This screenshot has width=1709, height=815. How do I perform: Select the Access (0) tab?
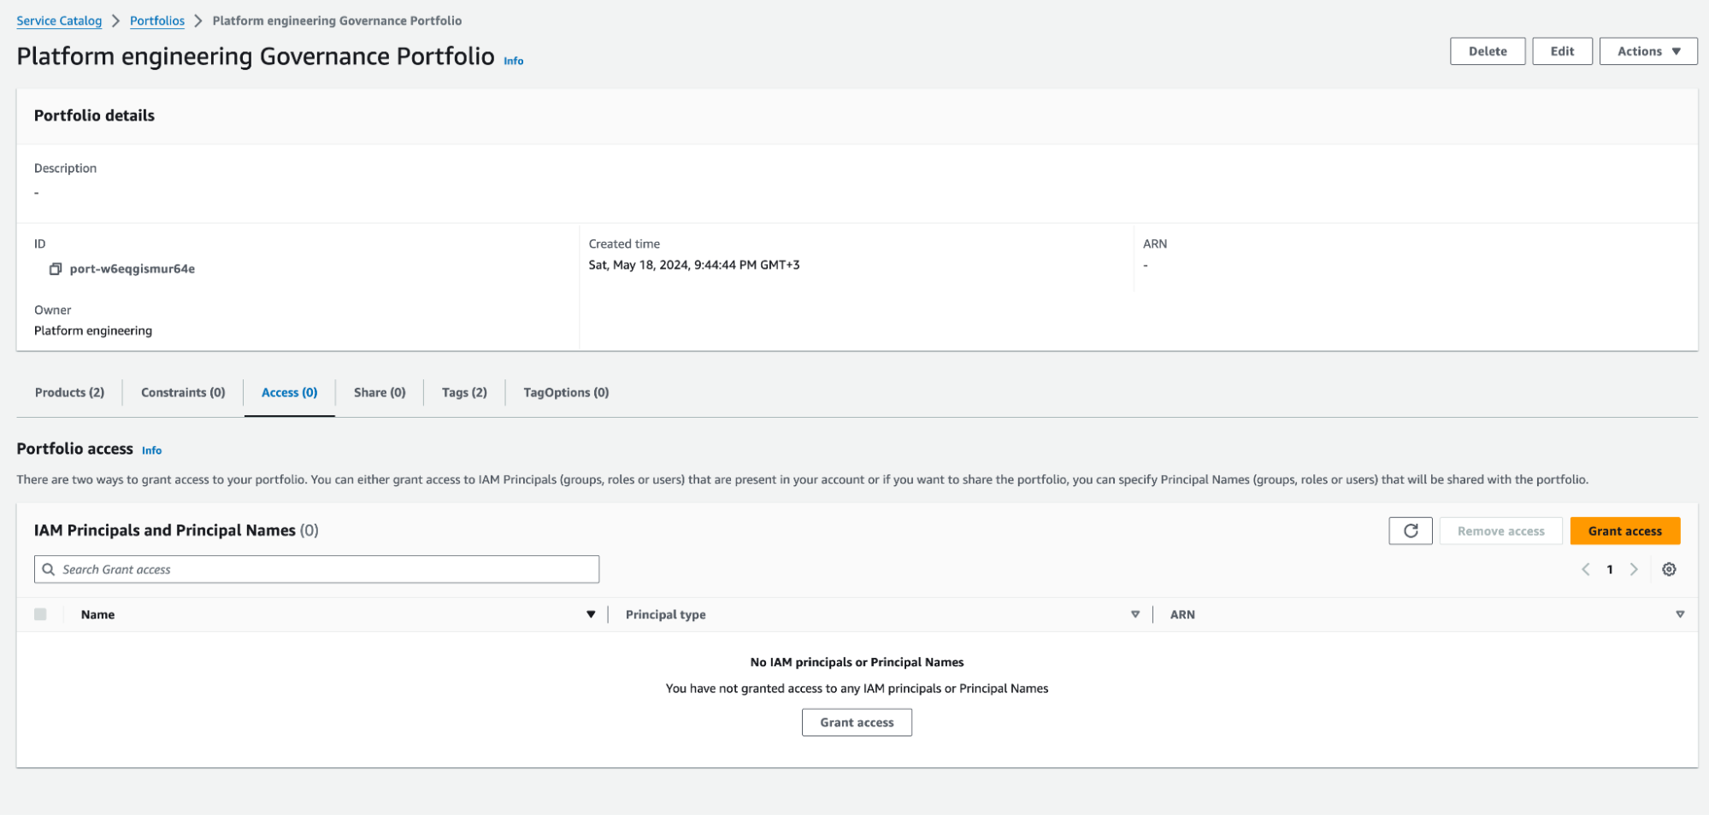coord(290,392)
